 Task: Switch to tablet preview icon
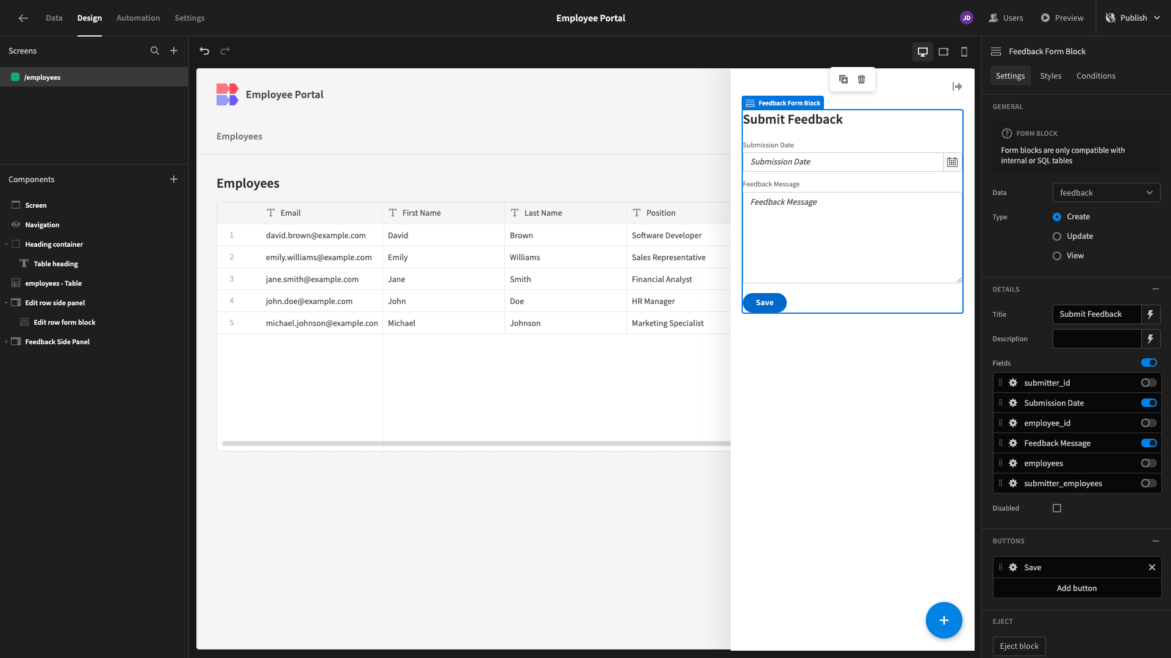pyautogui.click(x=944, y=52)
